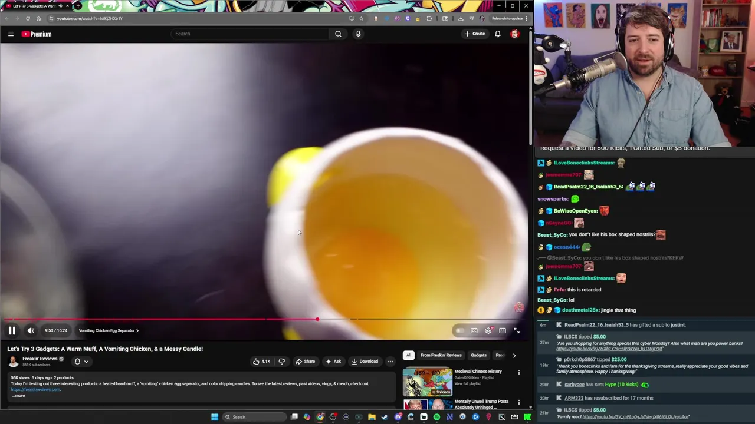The height and width of the screenshot is (424, 755).
Task: Show more filter chips with the right arrow
Action: pos(514,355)
